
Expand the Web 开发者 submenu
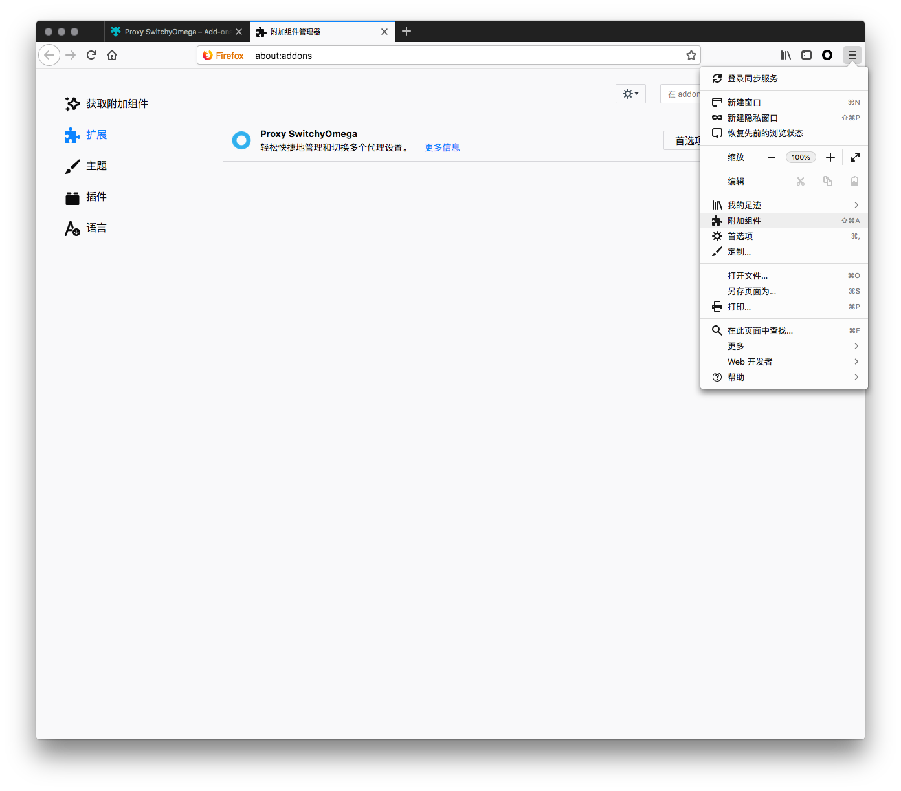point(750,362)
